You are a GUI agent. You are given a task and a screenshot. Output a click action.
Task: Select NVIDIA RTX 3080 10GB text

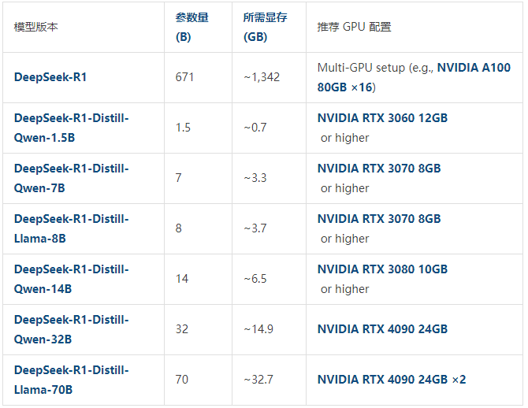point(382,269)
